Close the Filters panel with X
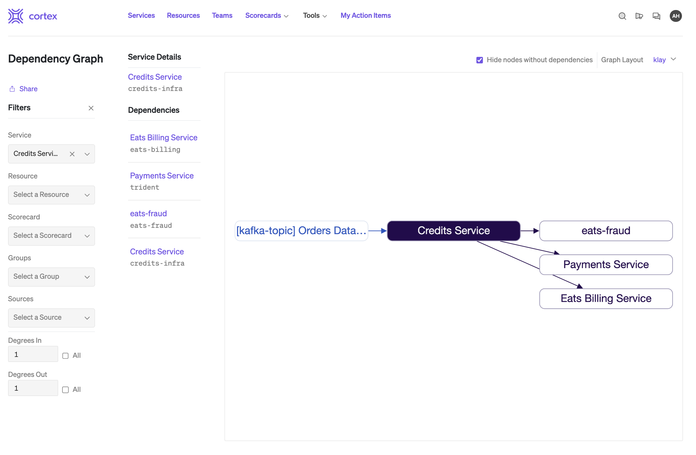This screenshot has height=455, width=696. [91, 108]
